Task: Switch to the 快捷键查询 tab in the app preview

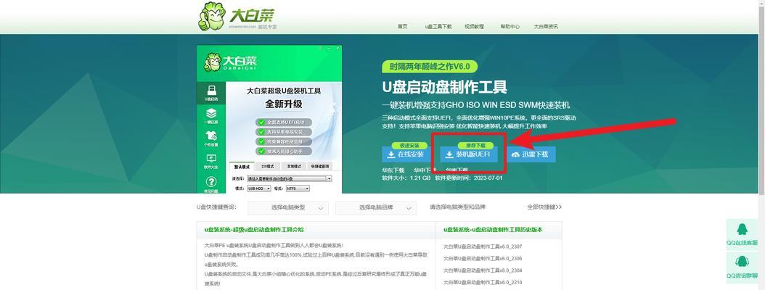Action: tap(319, 166)
